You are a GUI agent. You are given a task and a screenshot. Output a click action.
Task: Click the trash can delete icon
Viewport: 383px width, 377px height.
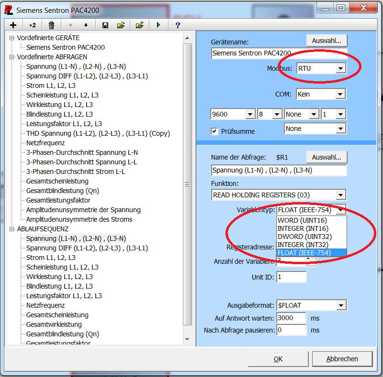click(51, 25)
